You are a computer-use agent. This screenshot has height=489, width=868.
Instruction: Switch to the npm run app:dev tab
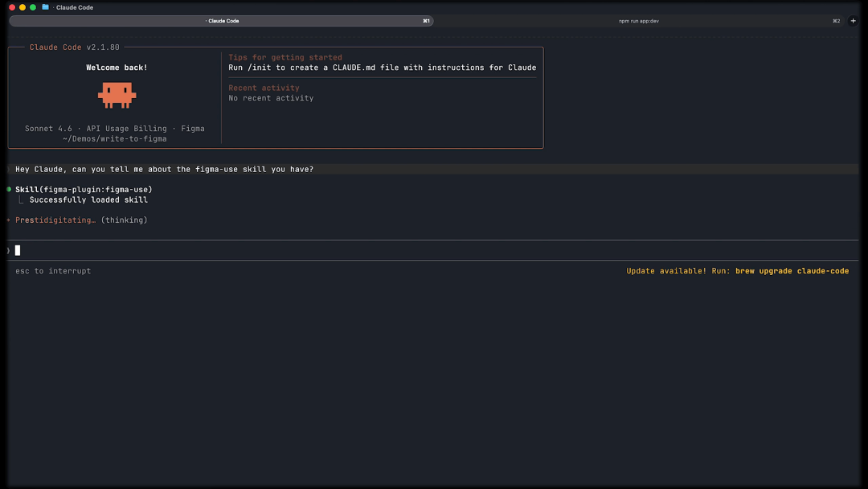pyautogui.click(x=639, y=21)
